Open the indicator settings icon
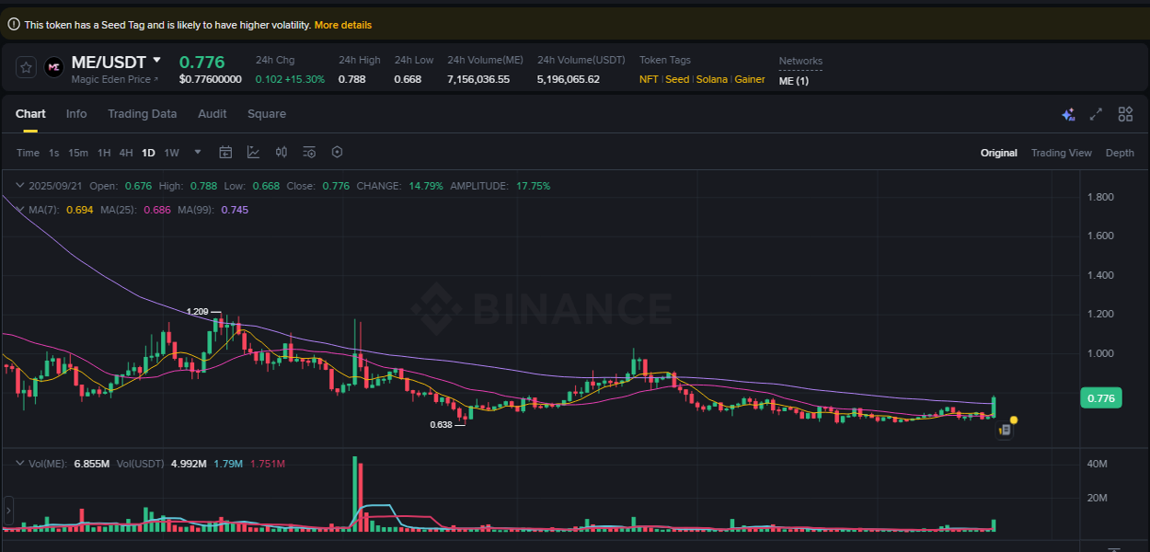1150x552 pixels. (309, 152)
